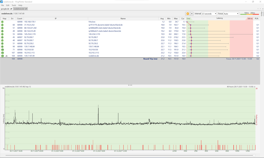264x158 pixels.
Task: Select IP address 31.19.23.252
Action: click(x=29, y=25)
